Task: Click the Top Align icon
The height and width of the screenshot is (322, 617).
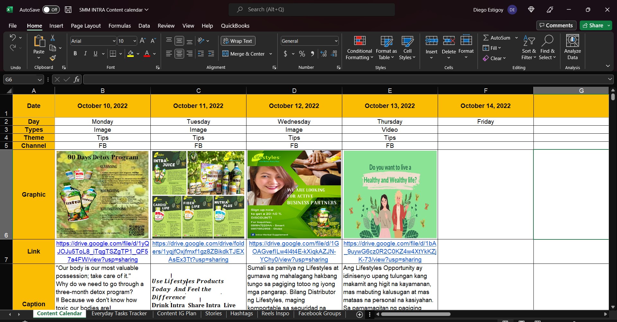Action: (x=169, y=41)
